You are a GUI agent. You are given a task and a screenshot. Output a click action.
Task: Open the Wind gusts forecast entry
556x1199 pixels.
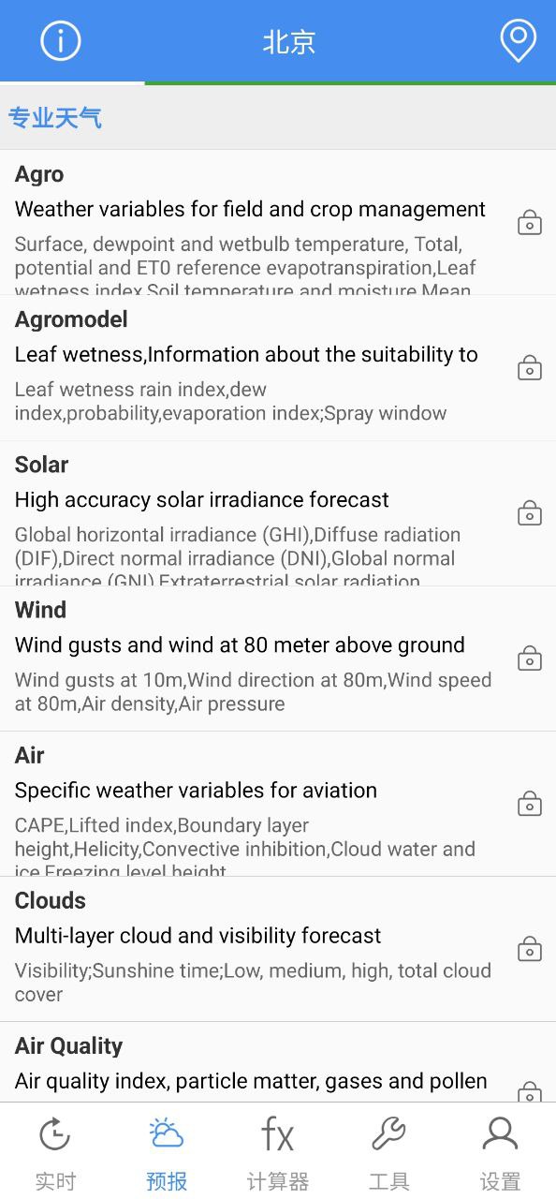pyautogui.click(x=278, y=659)
